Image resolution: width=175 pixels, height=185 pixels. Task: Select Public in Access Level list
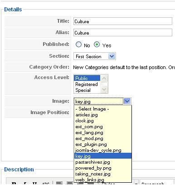click(x=87, y=78)
